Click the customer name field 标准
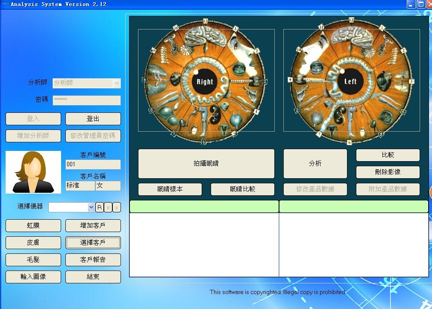This screenshot has width=432, height=309. [x=80, y=185]
